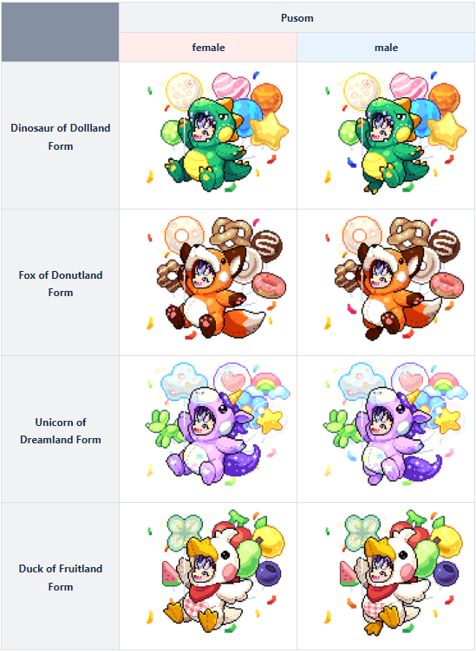Image resolution: width=476 pixels, height=652 pixels.
Task: Select the Dinosaur of Dollland Form label
Action: click(61, 137)
